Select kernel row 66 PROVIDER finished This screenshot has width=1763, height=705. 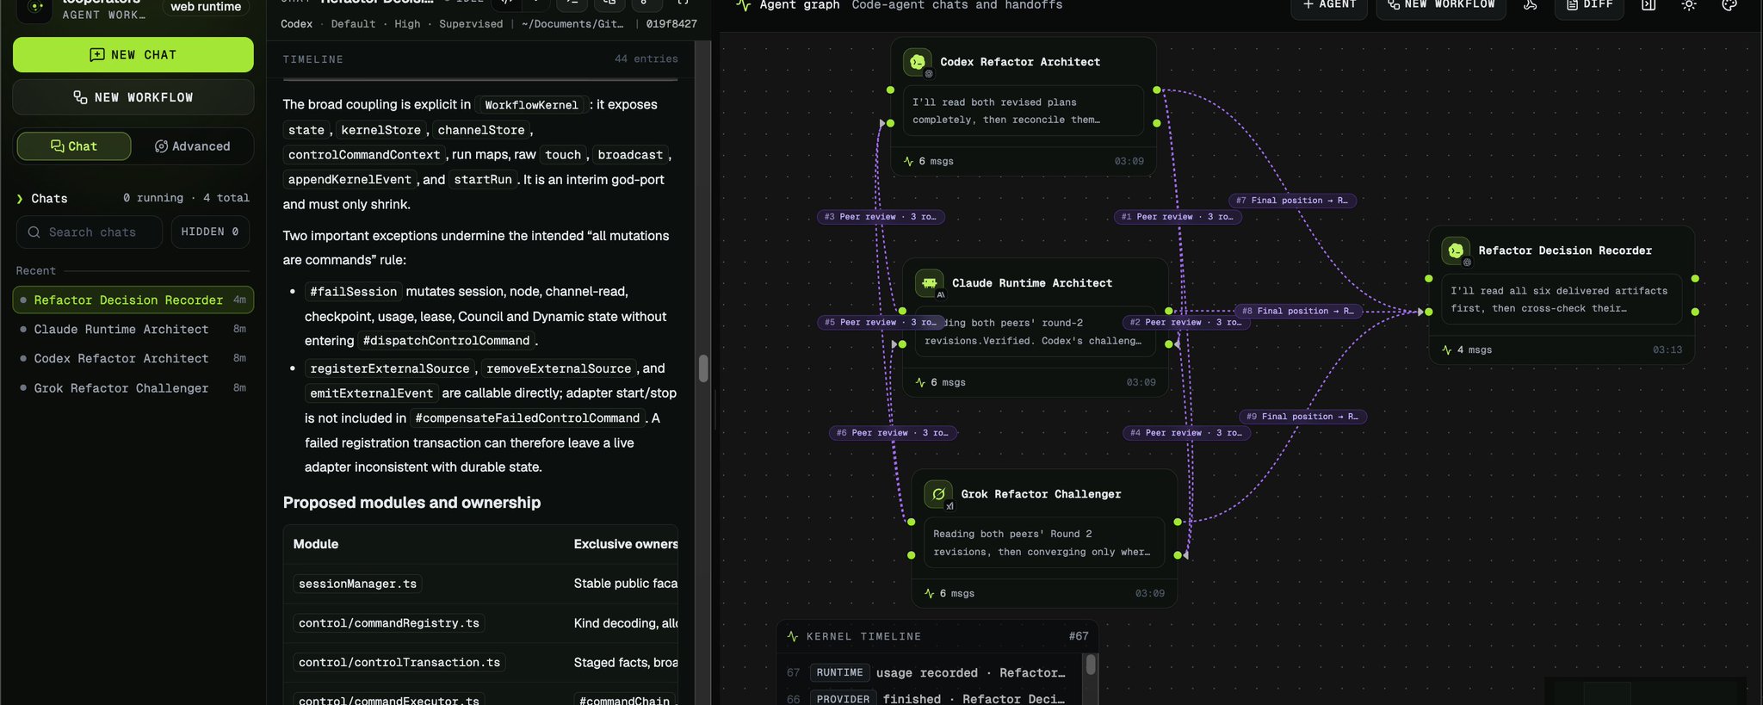coord(930,699)
